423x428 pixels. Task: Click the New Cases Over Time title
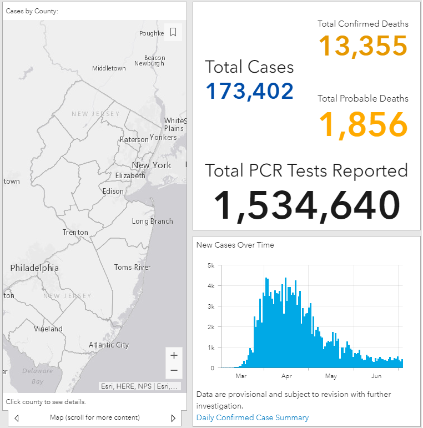(235, 245)
